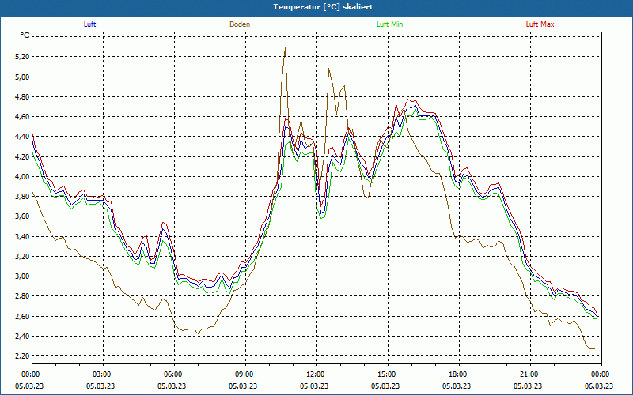Screen dimensions: 633x395
Task: Click the 15:00 time axis label
Action: [x=388, y=374]
